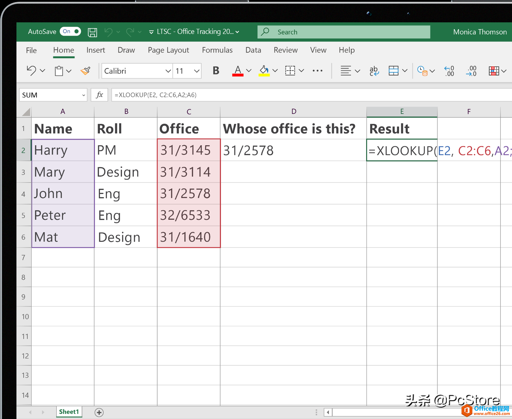Expand the Borders dropdown arrow
The image size is (512, 419).
(301, 71)
